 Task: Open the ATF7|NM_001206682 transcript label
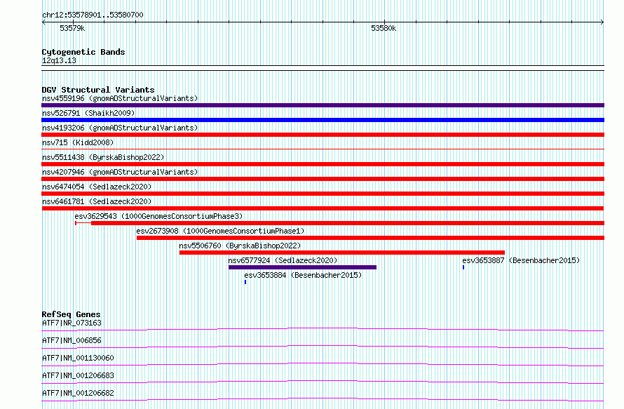pos(78,393)
